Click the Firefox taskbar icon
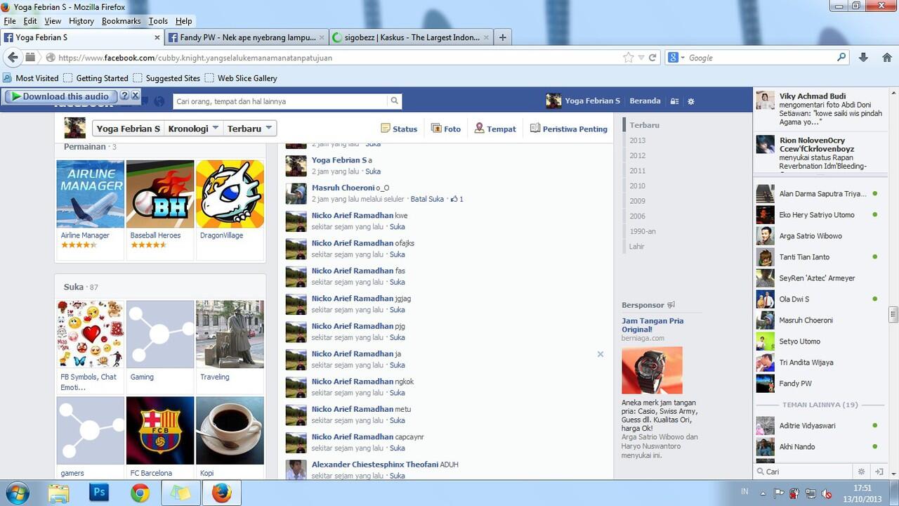 click(221, 493)
